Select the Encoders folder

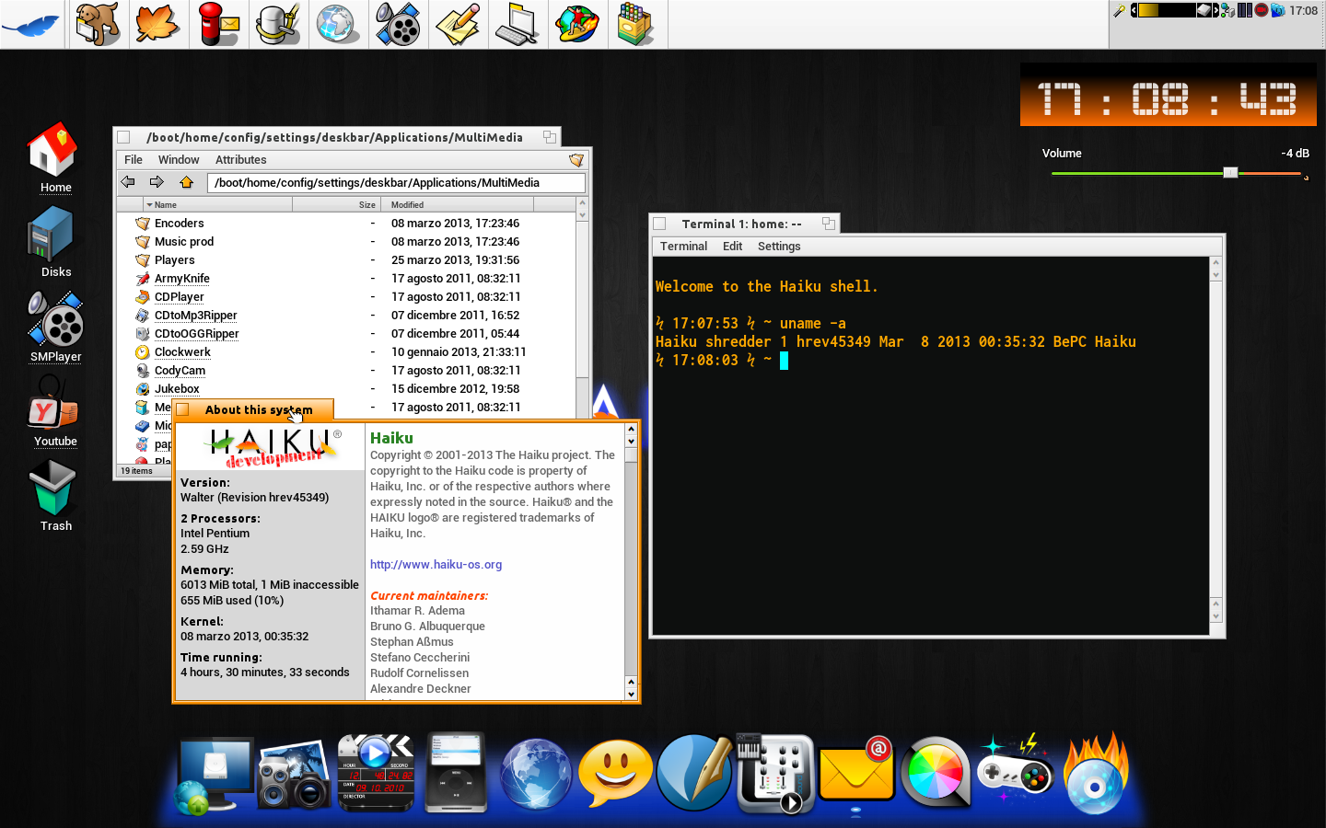coord(180,224)
